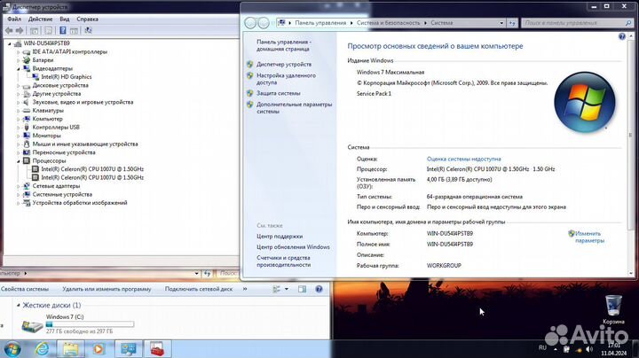
Task: Expand the Батареи node
Action: point(19,60)
